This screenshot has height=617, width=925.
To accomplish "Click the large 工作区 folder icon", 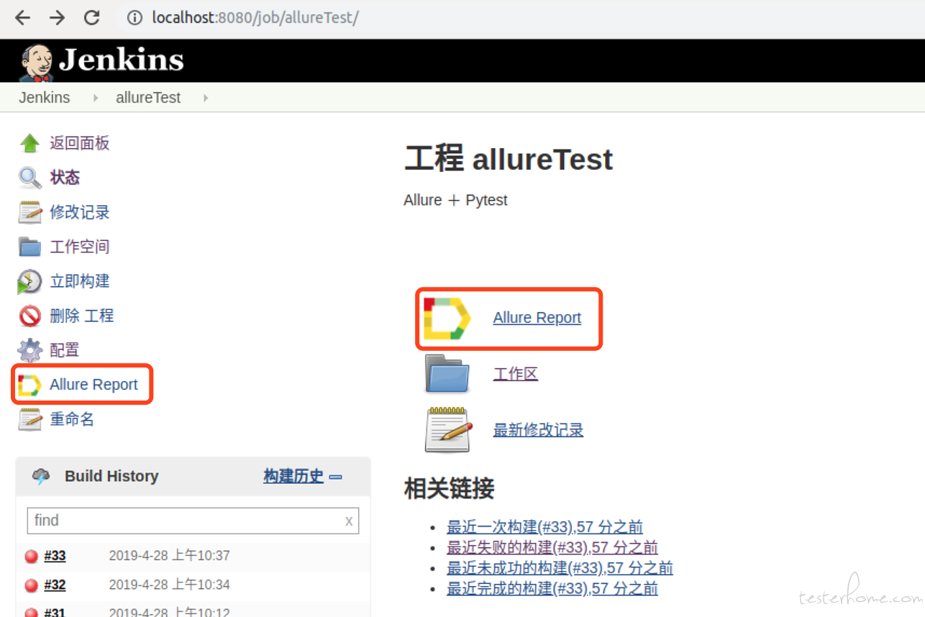I will click(447, 374).
